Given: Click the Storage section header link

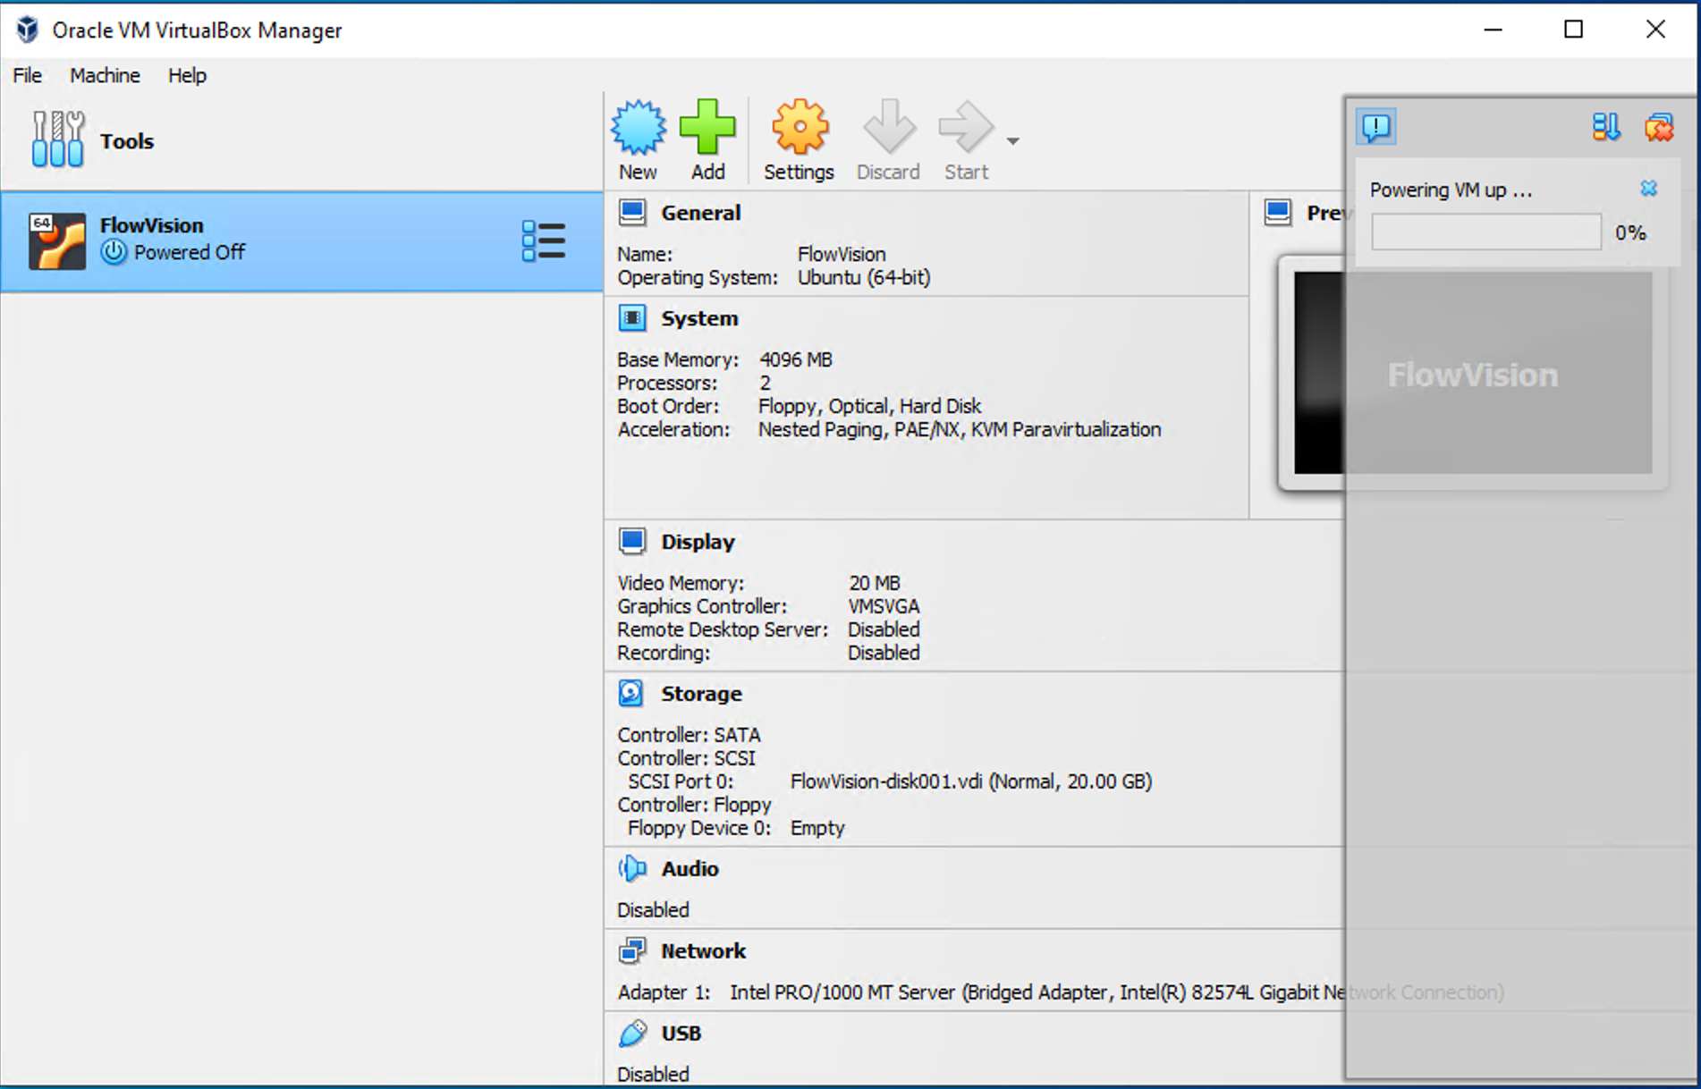Looking at the screenshot, I should (x=701, y=694).
